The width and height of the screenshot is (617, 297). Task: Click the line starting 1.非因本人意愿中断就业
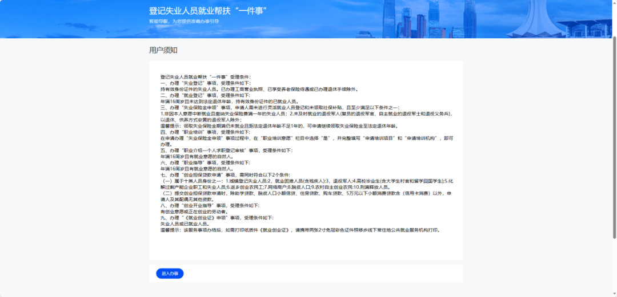click(307, 113)
